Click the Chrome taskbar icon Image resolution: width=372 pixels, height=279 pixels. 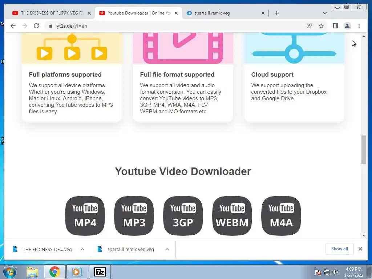(x=54, y=272)
